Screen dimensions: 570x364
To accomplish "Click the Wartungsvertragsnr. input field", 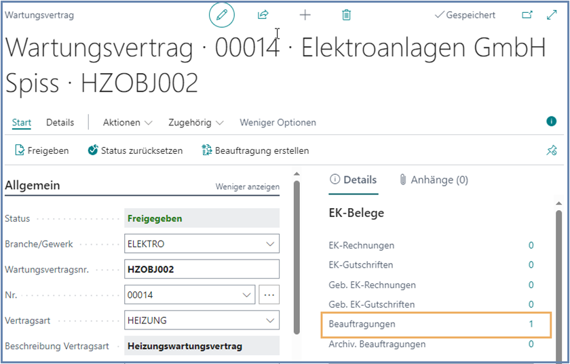I will click(202, 269).
